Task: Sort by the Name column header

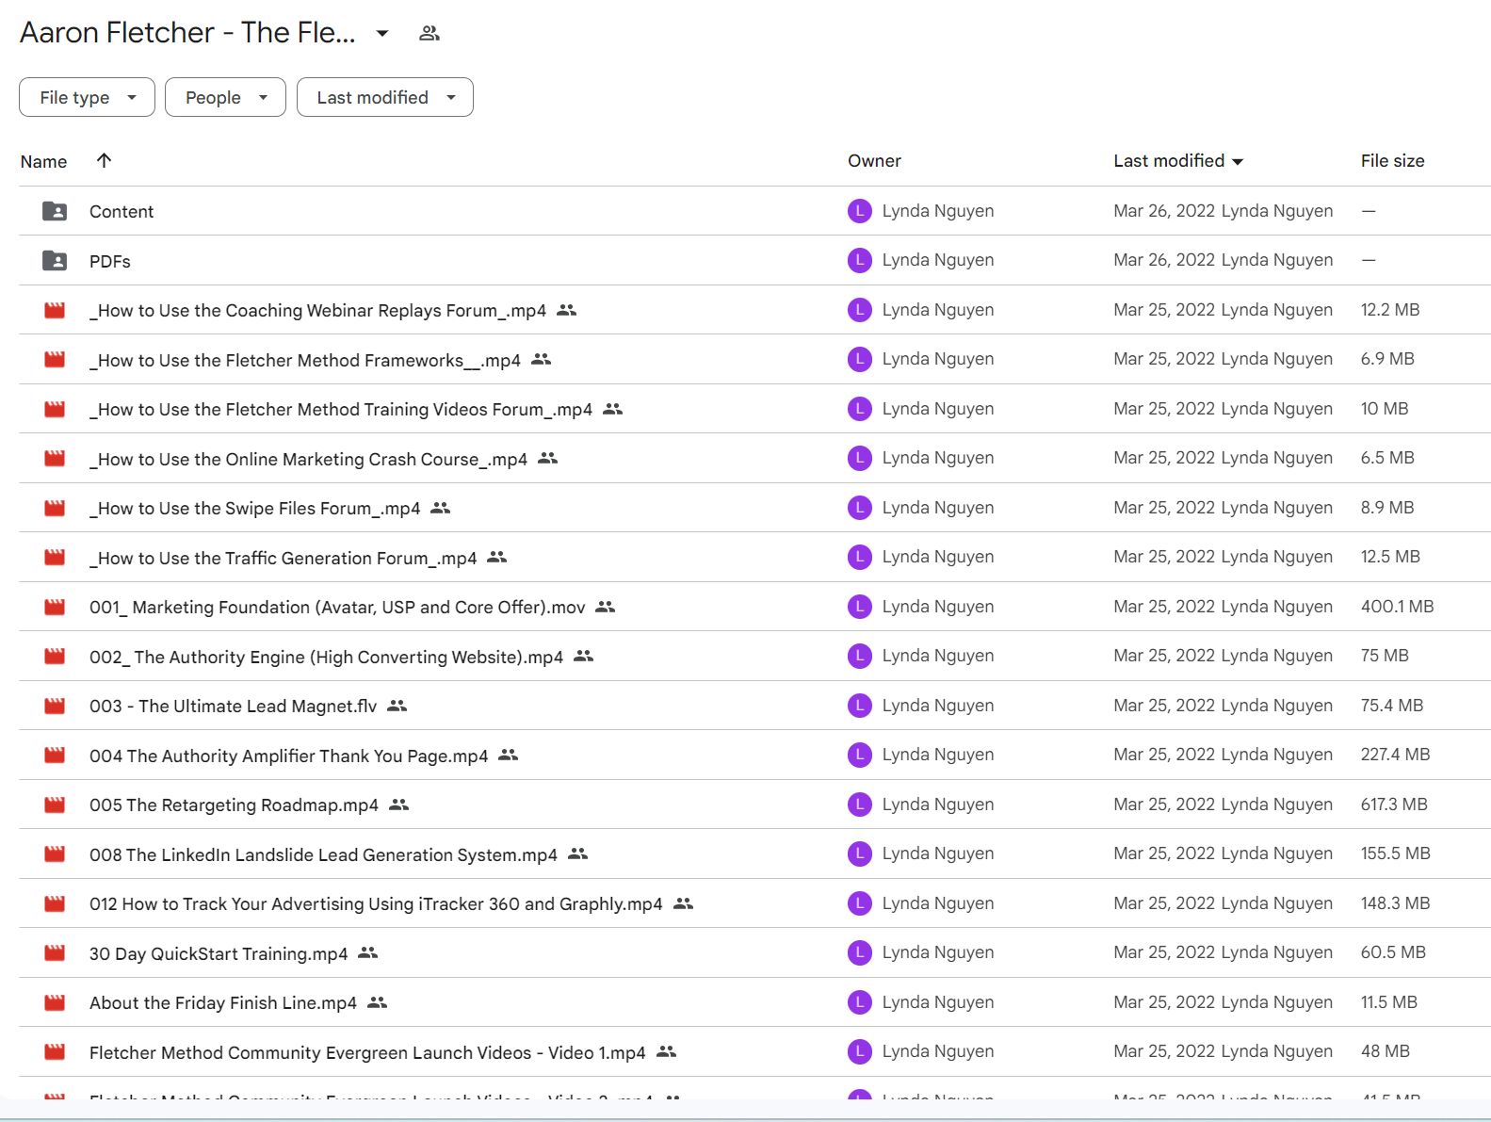Action: point(43,161)
